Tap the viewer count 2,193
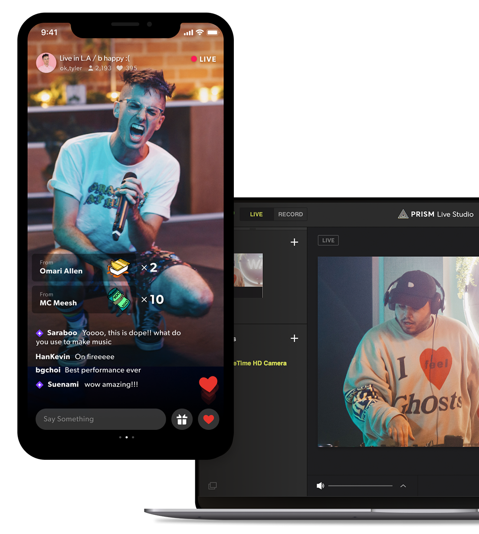This screenshot has height=534, width=479. coord(100,68)
